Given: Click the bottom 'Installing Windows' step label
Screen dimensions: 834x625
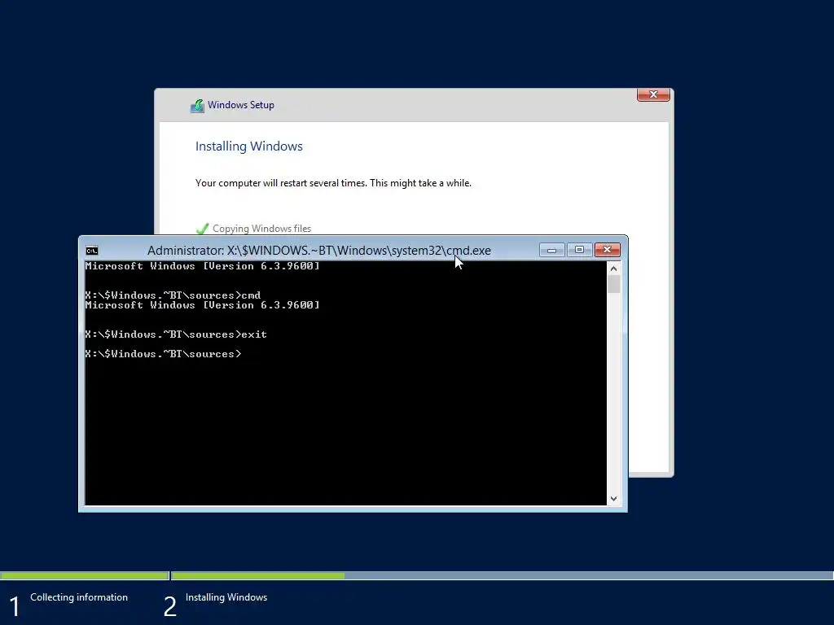Looking at the screenshot, I should pos(226,597).
